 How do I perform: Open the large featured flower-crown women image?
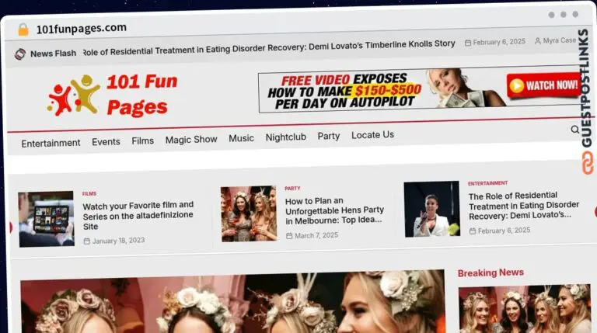click(x=232, y=302)
